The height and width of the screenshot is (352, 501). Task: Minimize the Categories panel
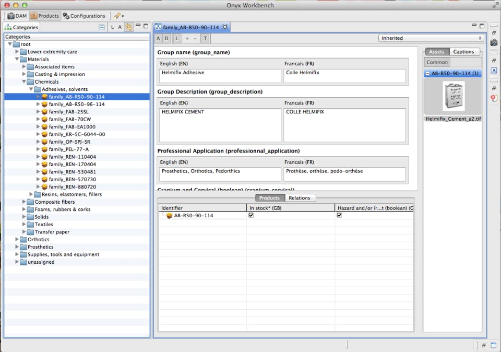point(138,25)
